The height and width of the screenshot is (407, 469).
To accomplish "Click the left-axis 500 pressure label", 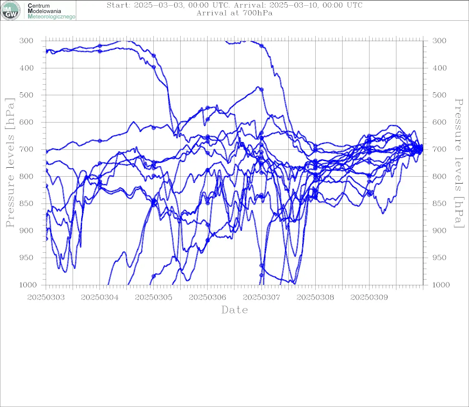I will pos(27,95).
